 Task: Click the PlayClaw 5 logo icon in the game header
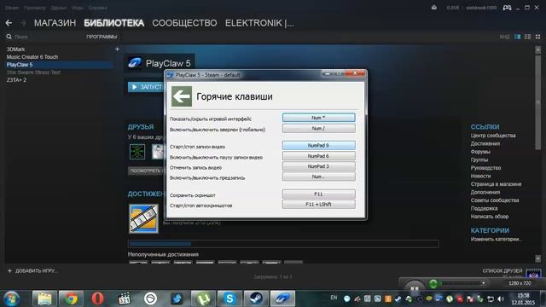135,63
